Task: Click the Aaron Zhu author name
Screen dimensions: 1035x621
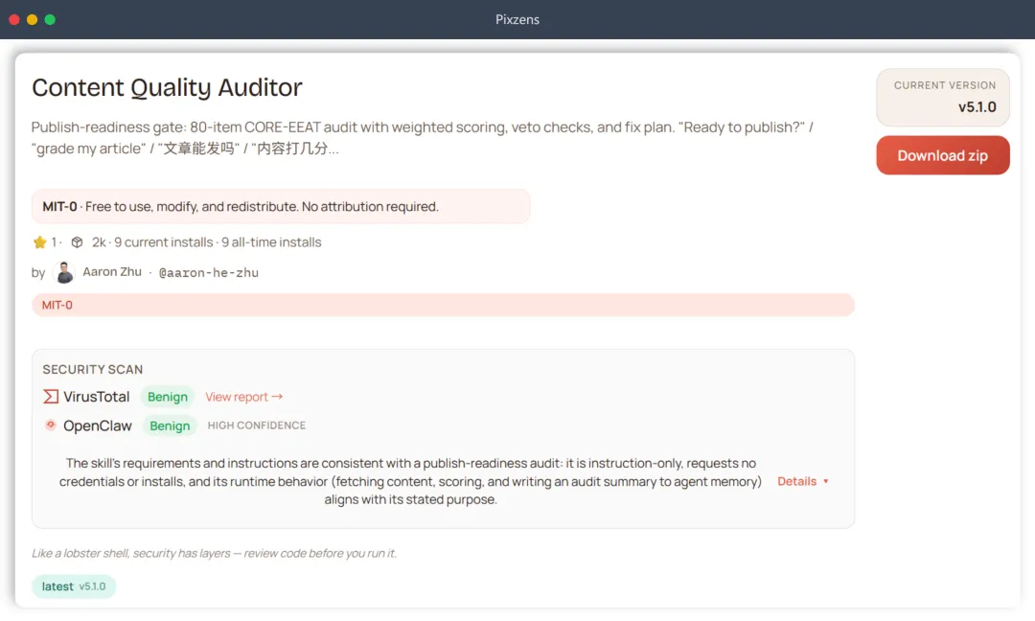Action: [112, 272]
